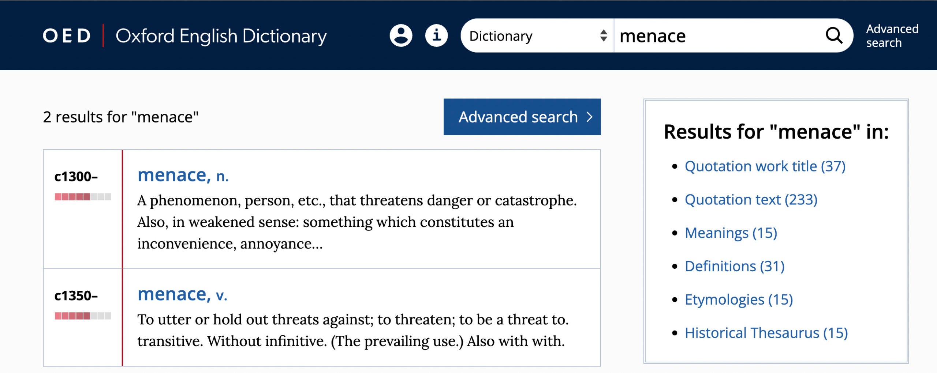Click the chevron on Advanced search button
Image resolution: width=937 pixels, height=373 pixels.
589,117
